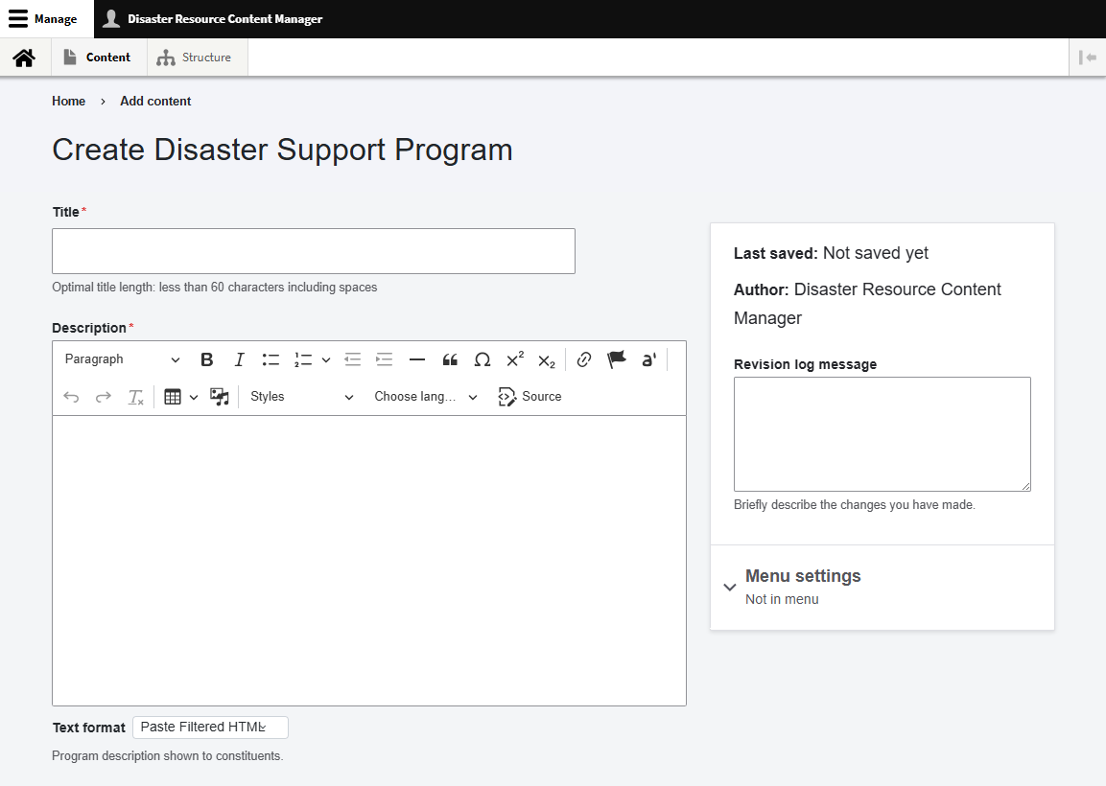Open the Paragraph heading dropdown

click(123, 359)
